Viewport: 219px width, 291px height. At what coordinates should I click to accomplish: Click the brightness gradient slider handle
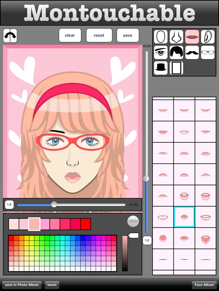133,236
